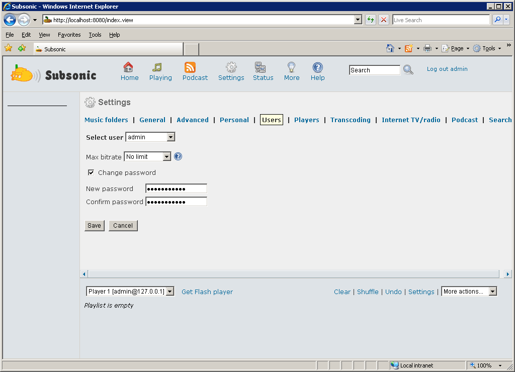Open the Favorites menu
The height and width of the screenshot is (372, 515).
(x=69, y=35)
